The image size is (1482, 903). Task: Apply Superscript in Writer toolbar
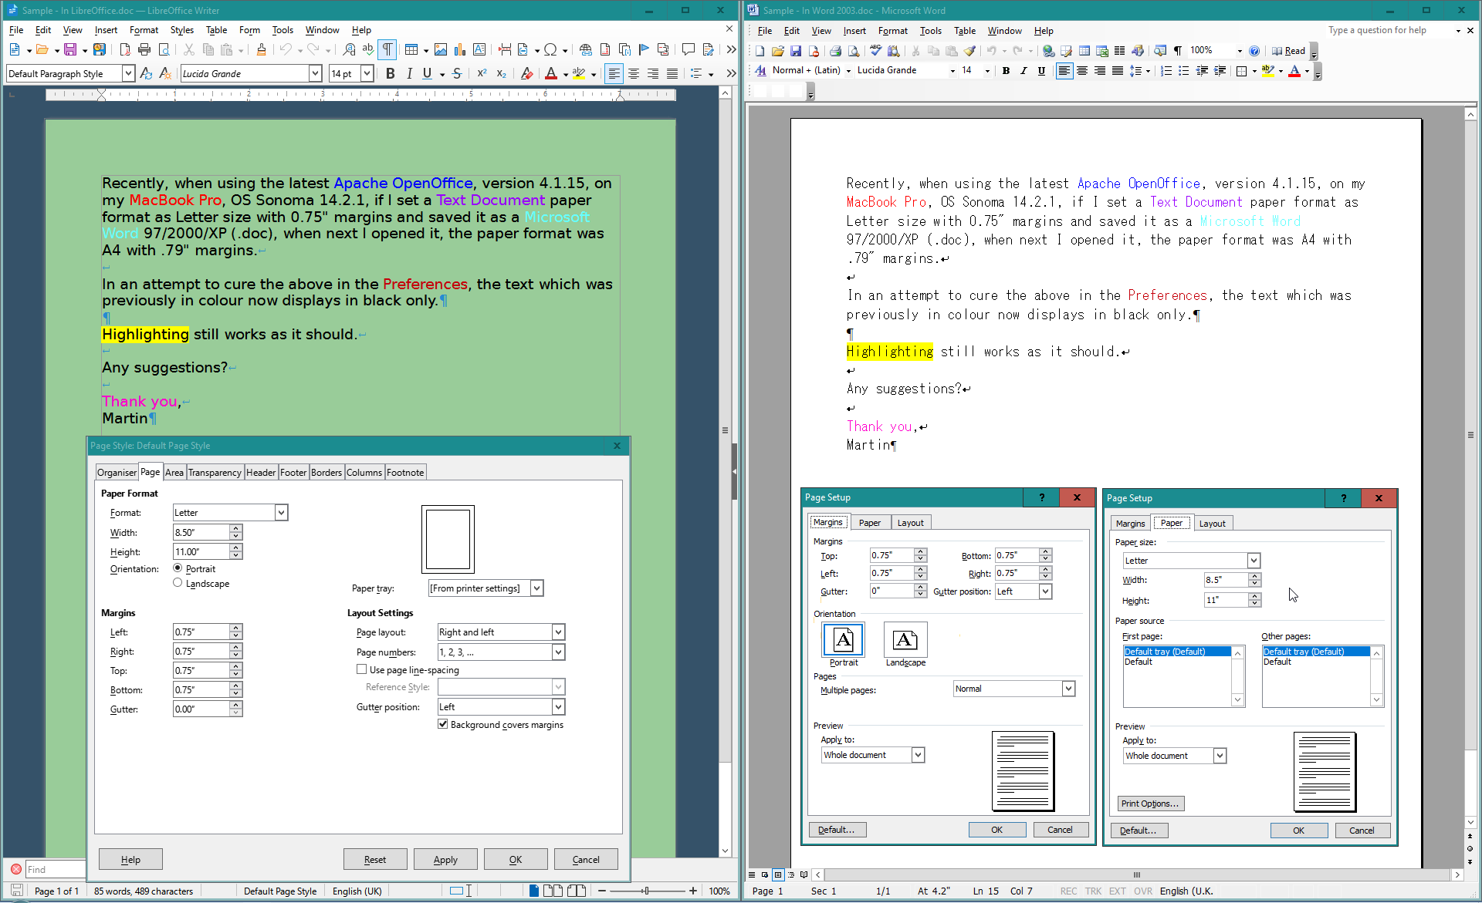[x=482, y=73]
